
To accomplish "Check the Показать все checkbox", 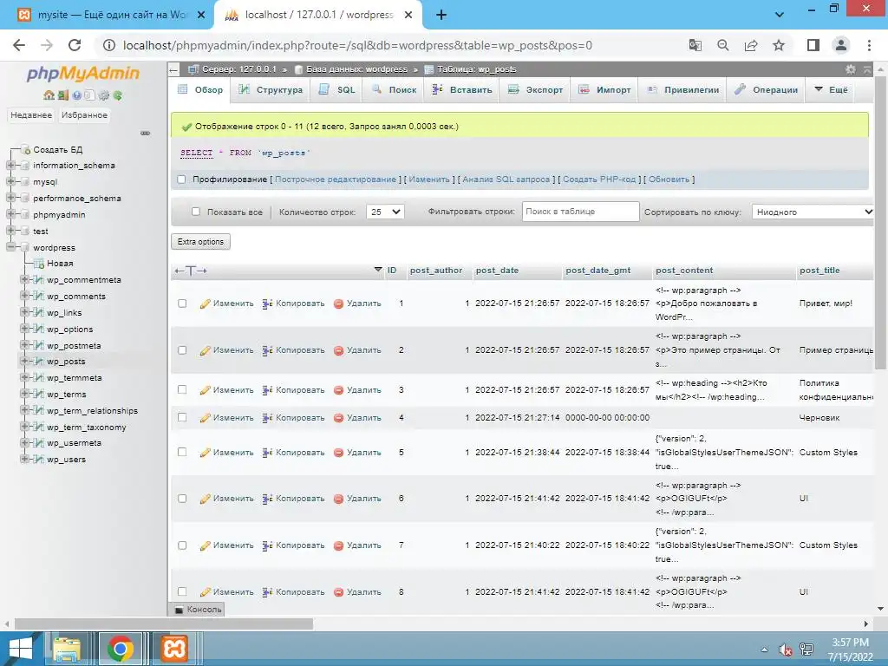I will 196,212.
